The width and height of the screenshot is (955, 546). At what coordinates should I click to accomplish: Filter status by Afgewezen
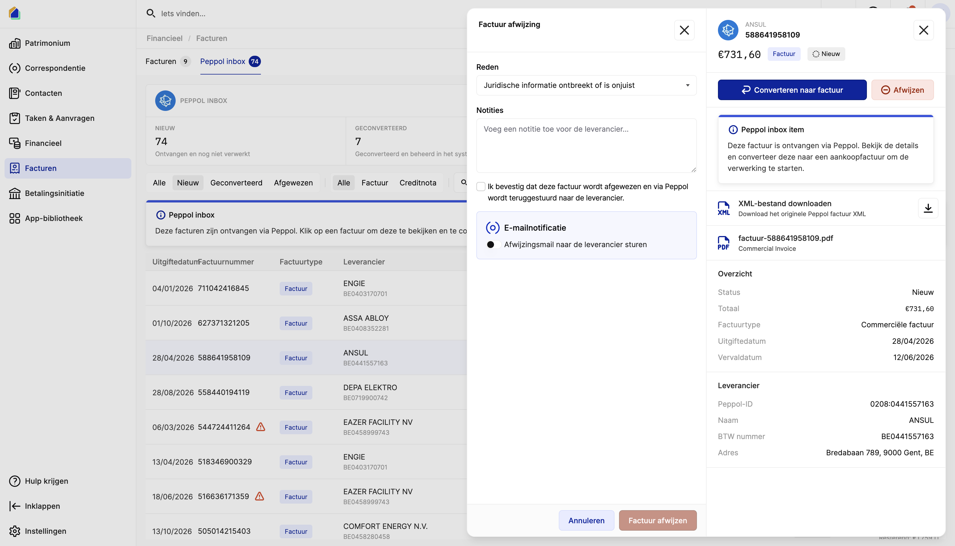[293, 183]
